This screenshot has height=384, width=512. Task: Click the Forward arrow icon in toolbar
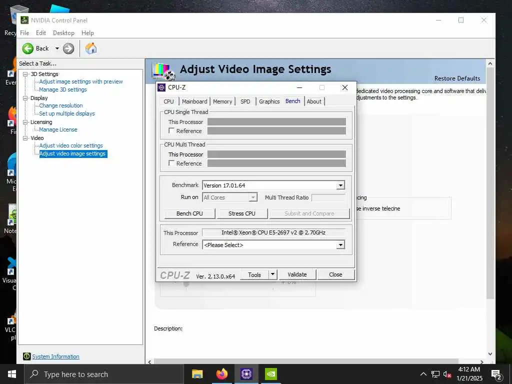[x=68, y=48]
